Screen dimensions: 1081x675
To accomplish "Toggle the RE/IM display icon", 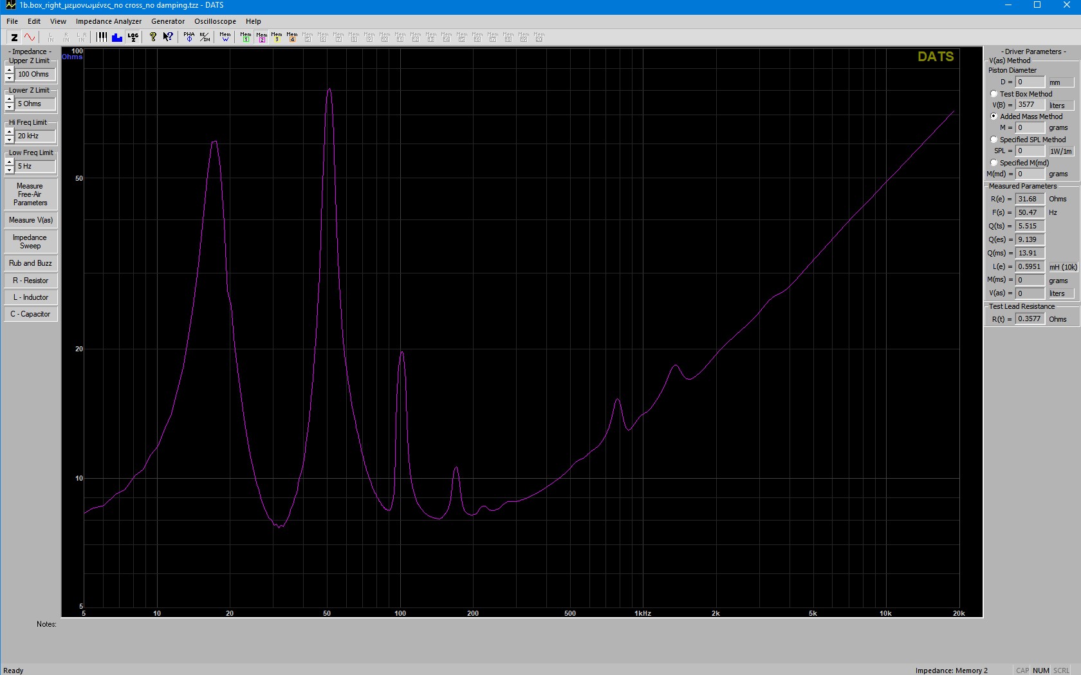I will coord(205,37).
